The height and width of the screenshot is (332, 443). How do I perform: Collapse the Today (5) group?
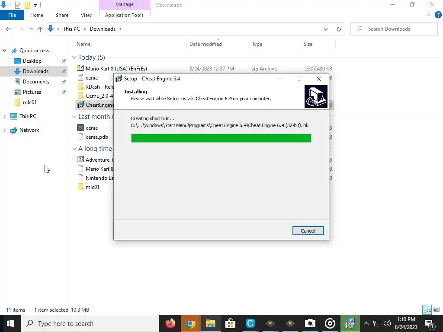tap(74, 57)
